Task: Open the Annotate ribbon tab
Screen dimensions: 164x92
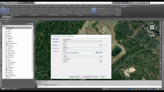Action: pos(12,6)
